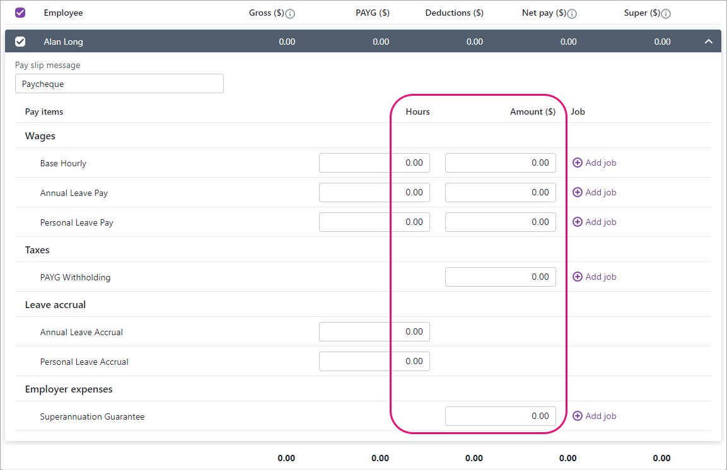Click the Add job plus icon for Annual Leave Pay
The width and height of the screenshot is (727, 470).
click(578, 192)
